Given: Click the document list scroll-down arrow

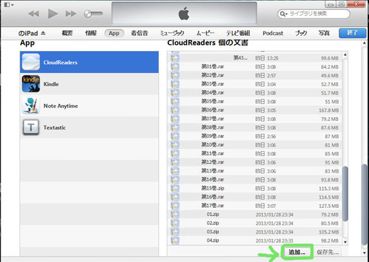Looking at the screenshot, I should click(x=345, y=242).
